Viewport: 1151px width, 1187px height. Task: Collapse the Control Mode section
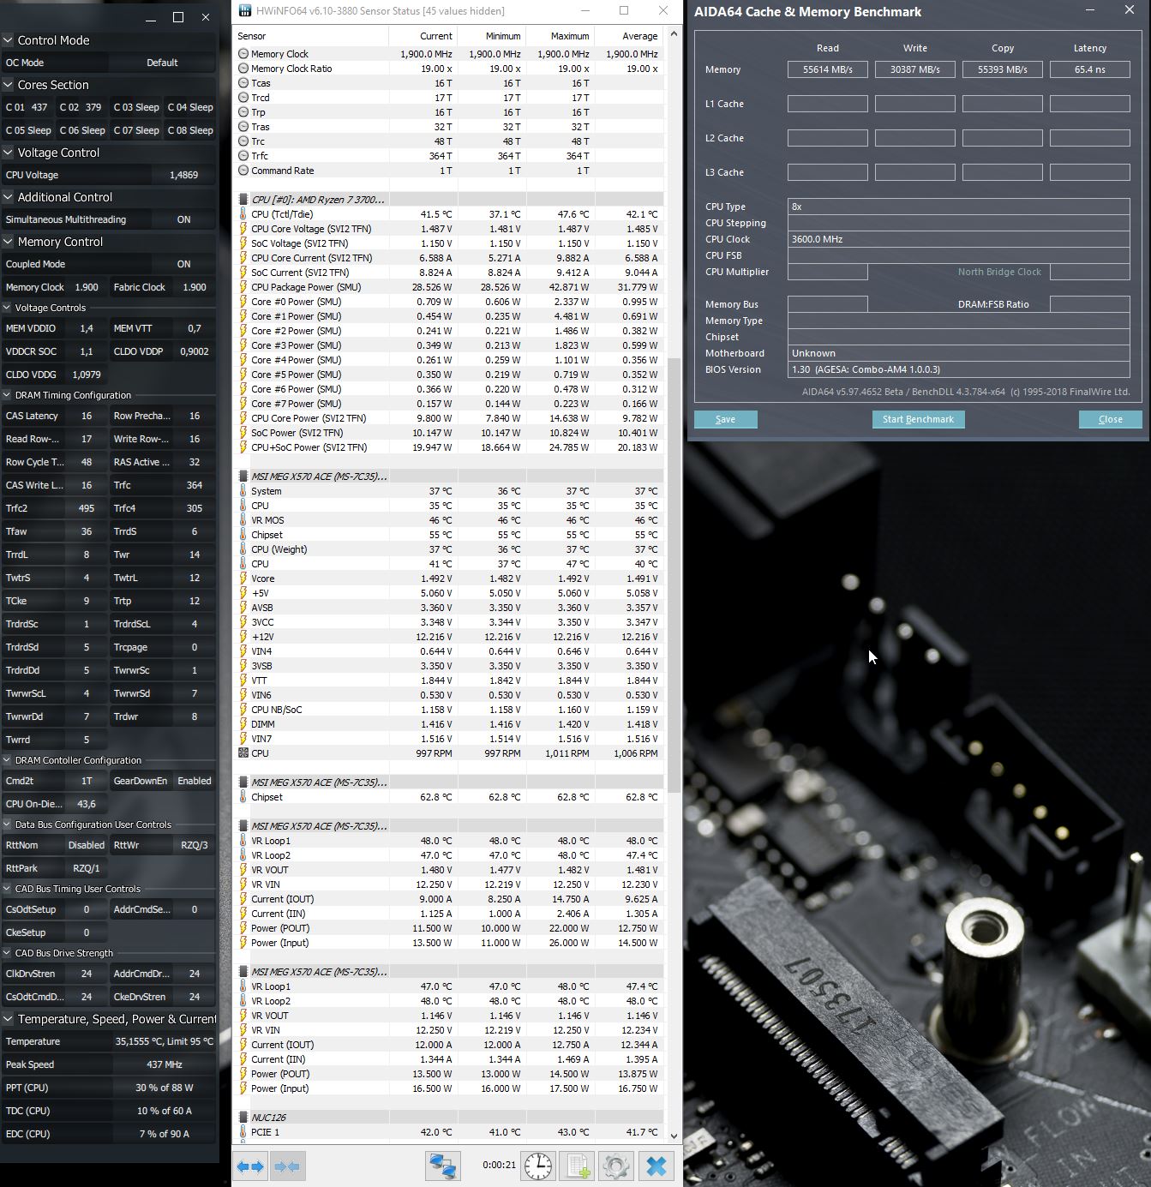[8, 40]
